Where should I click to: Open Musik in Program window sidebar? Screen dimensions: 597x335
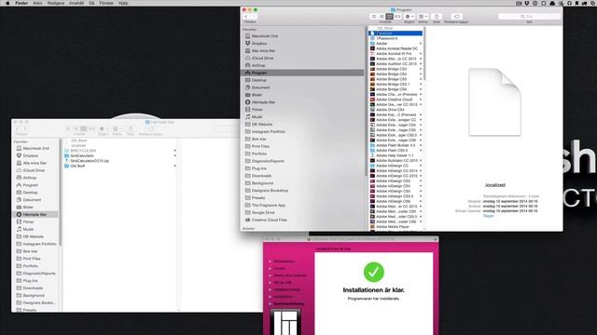click(x=257, y=117)
